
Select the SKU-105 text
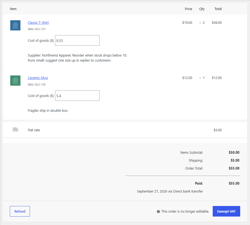point(40,85)
